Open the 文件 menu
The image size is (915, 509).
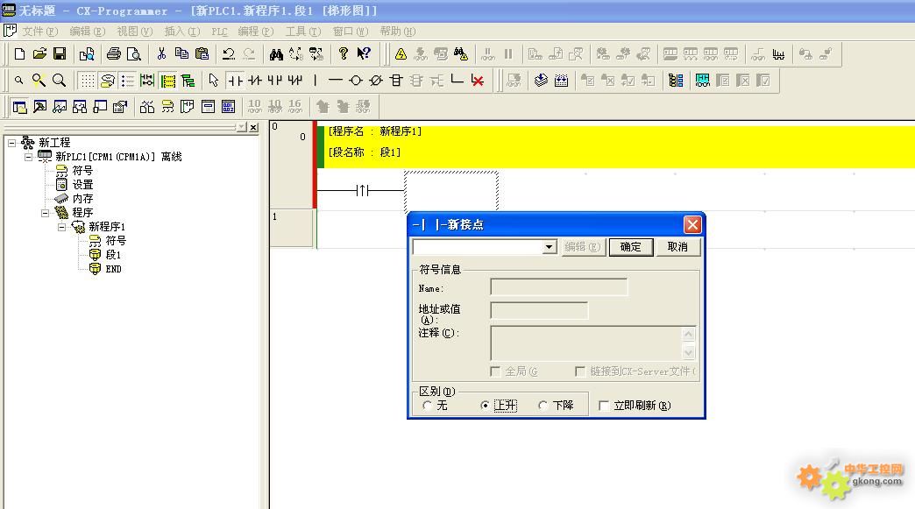[x=39, y=32]
